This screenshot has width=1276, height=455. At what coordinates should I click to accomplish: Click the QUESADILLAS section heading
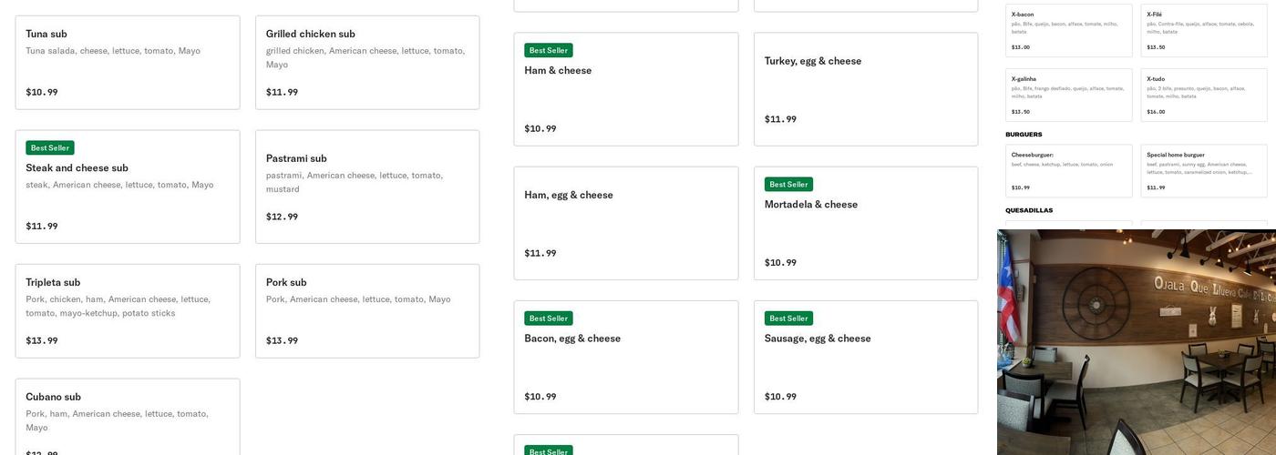point(1029,210)
